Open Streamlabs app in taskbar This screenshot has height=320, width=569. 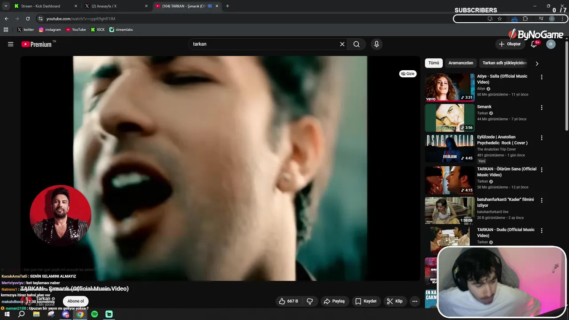pos(109,314)
